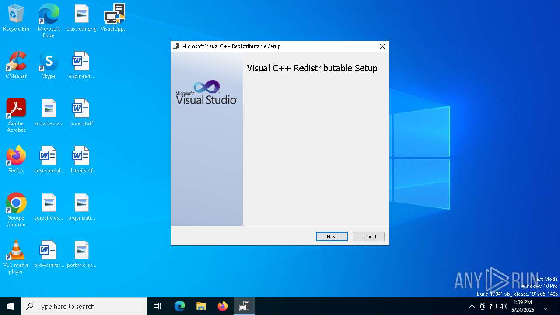Select the organizati... image file icon

81,207
